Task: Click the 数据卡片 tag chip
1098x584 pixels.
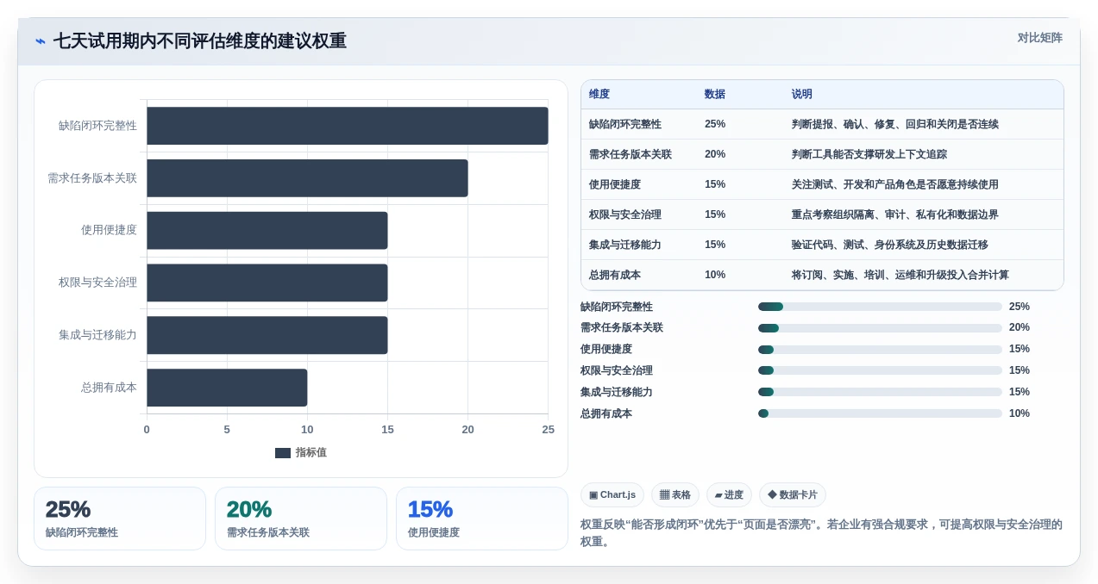Action: (793, 495)
